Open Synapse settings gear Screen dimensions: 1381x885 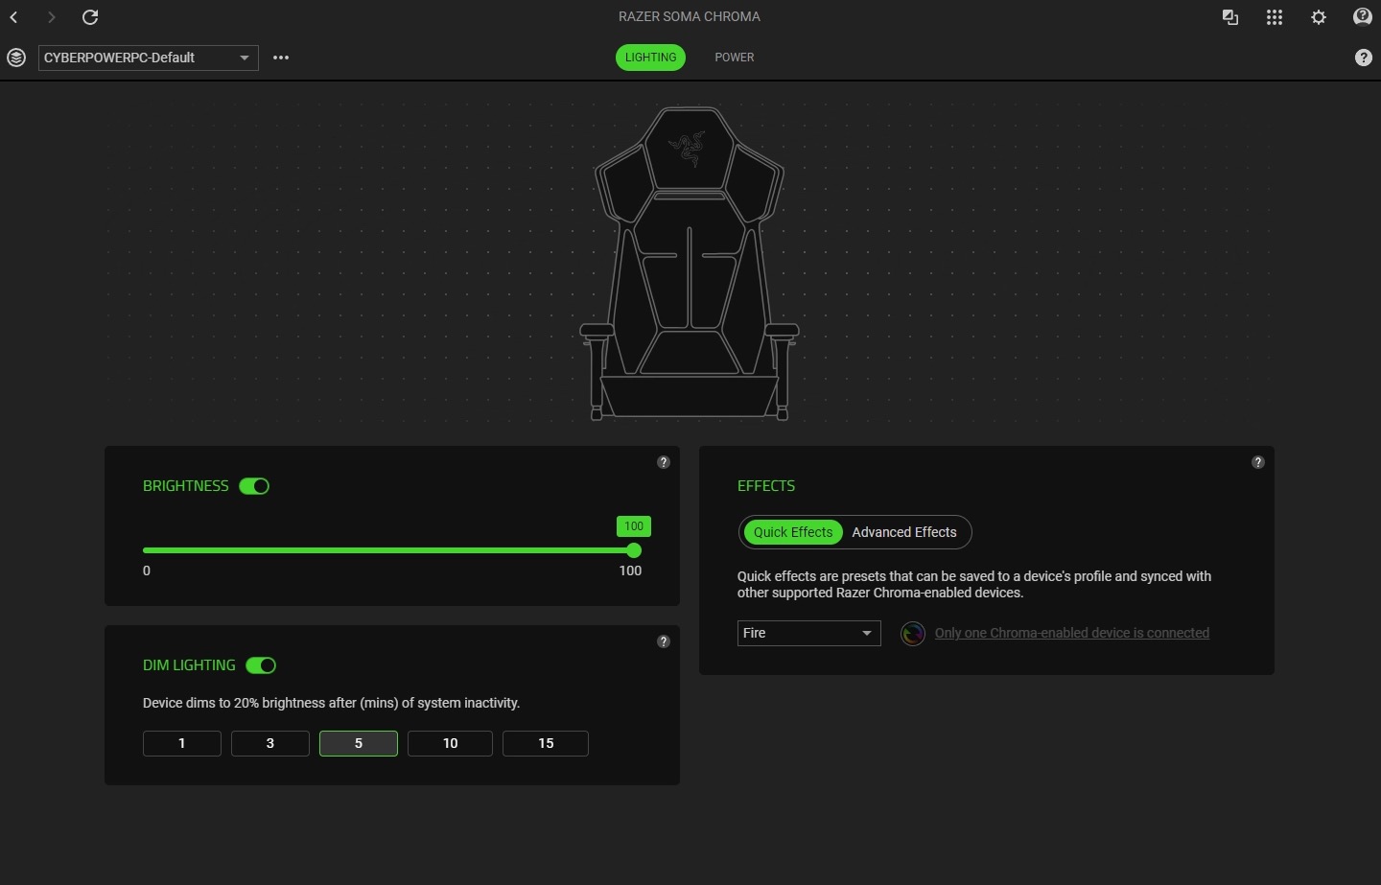[1319, 17]
